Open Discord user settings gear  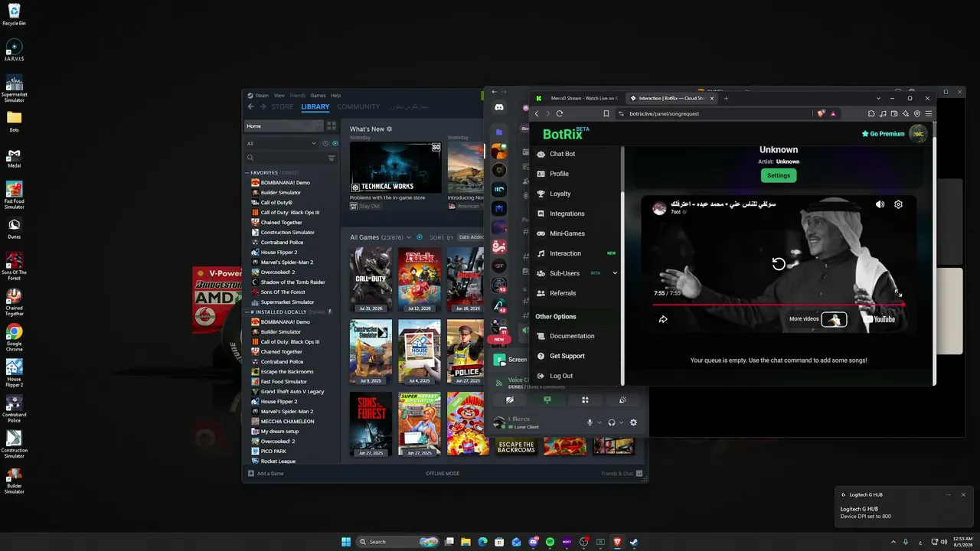coord(633,422)
